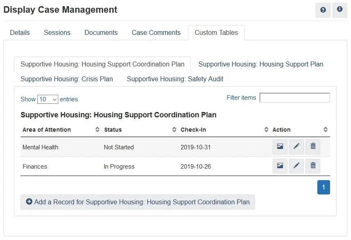
Task: Click the info icon in the header
Action: click(340, 10)
